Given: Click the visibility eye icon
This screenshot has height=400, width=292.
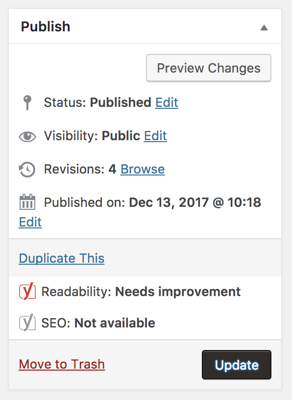Looking at the screenshot, I should click(27, 136).
